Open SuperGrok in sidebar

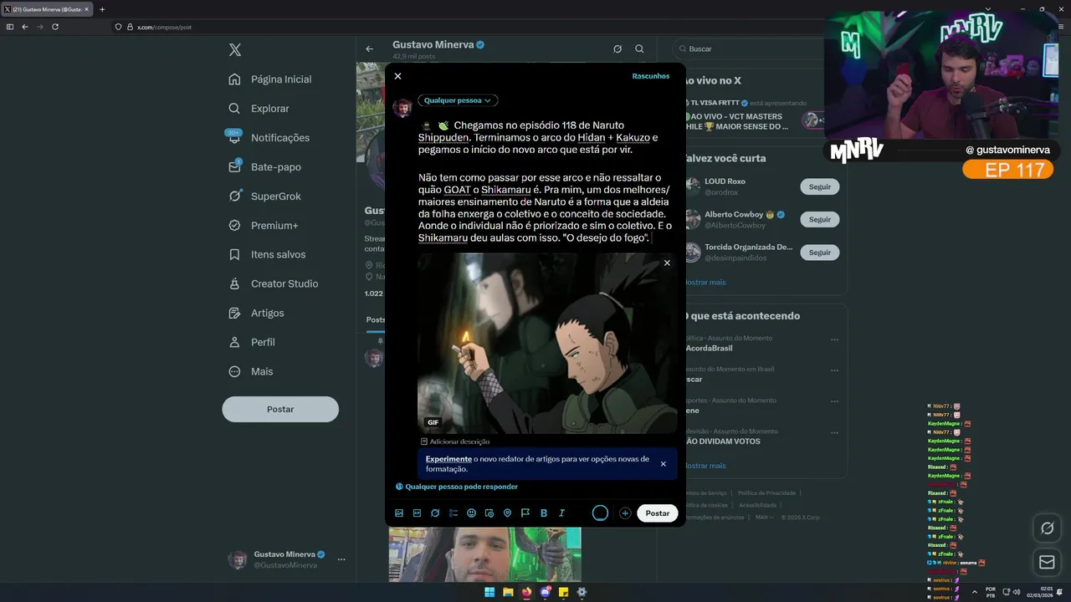[x=265, y=196]
